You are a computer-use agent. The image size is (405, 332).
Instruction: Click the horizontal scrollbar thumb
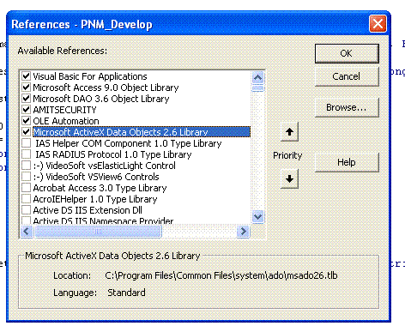point(98,231)
